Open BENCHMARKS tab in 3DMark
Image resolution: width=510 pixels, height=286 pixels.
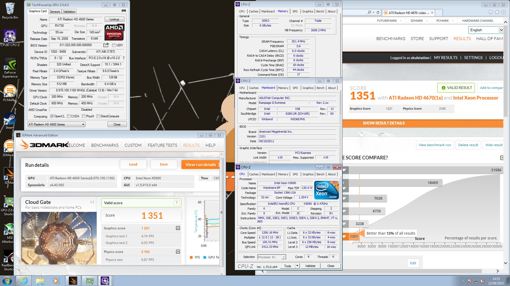click(105, 145)
